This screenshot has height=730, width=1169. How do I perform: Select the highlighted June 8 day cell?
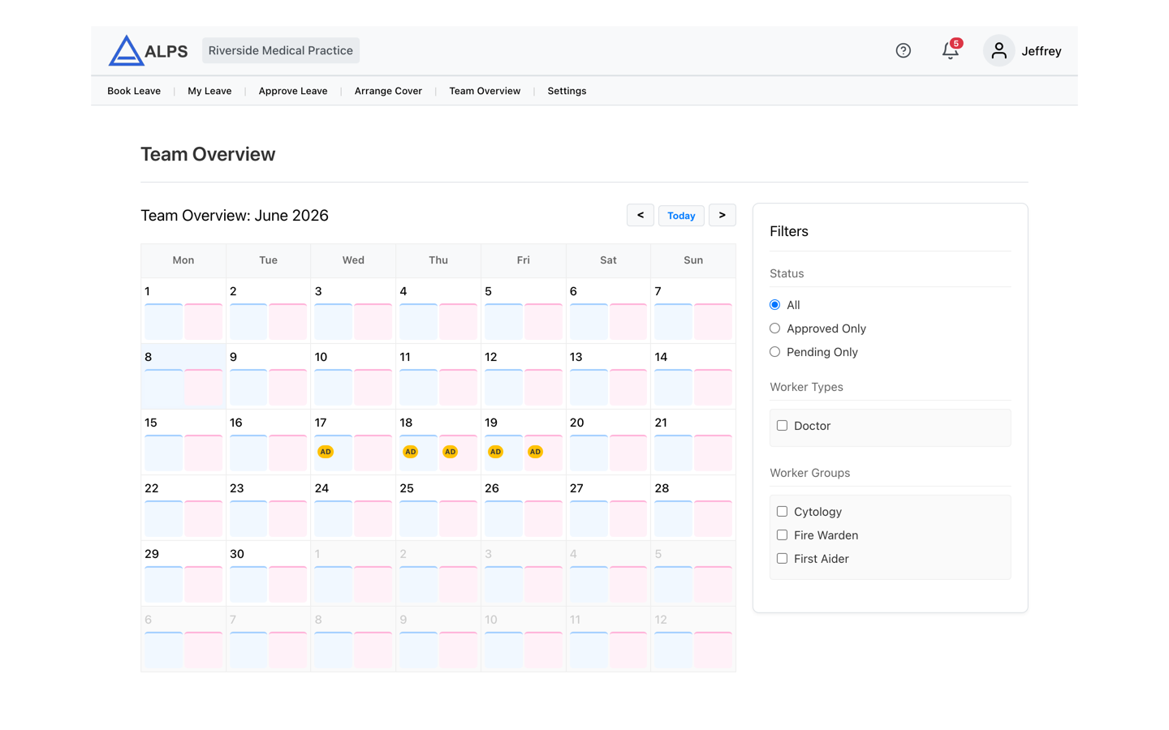click(x=183, y=376)
